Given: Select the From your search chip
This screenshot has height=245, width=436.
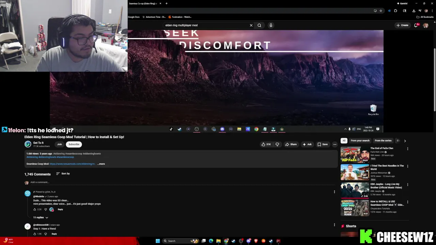Looking at the screenshot, I should pos(360,141).
